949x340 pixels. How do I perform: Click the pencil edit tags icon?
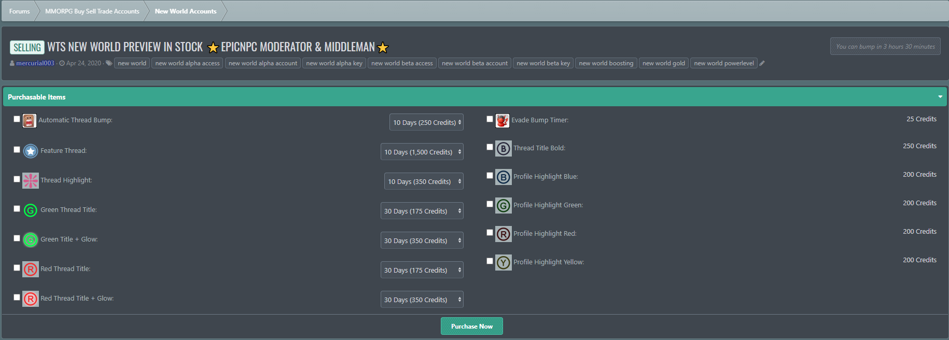[762, 63]
